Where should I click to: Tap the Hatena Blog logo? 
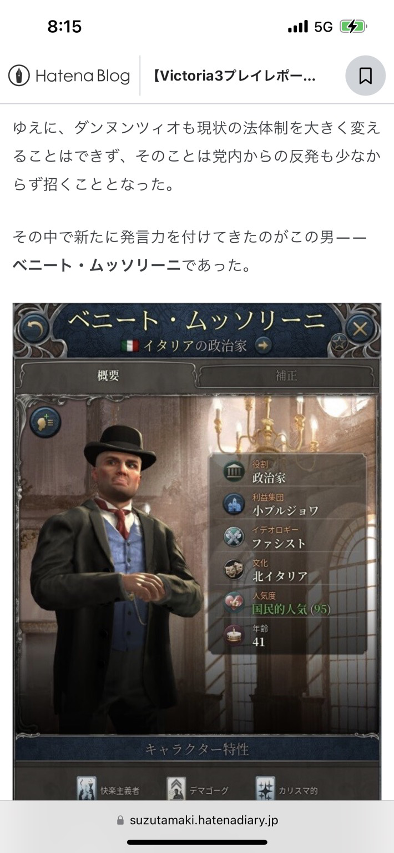[69, 76]
